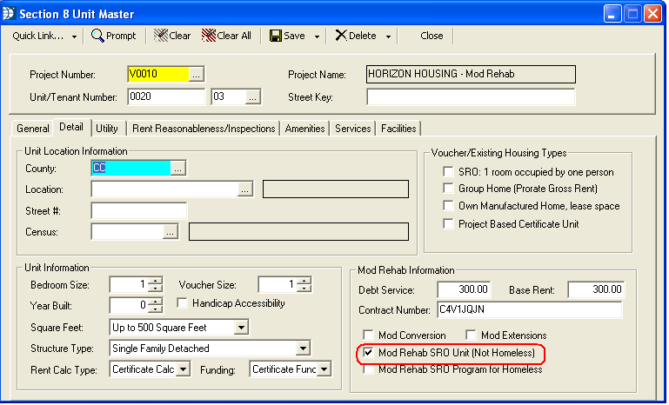This screenshot has width=669, height=405.
Task: Decrease Voucher Size with down arrow
Action: coord(304,289)
